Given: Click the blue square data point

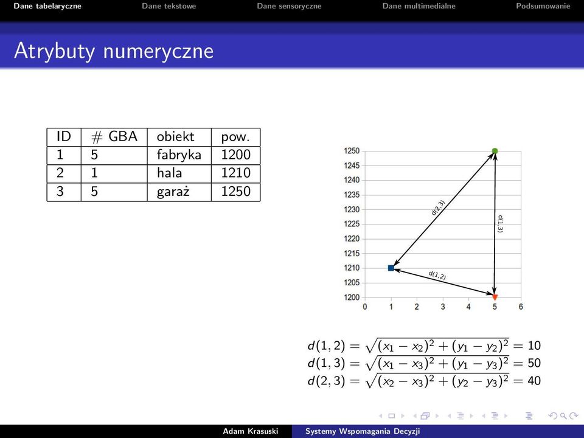Looking at the screenshot, I should click(x=391, y=268).
